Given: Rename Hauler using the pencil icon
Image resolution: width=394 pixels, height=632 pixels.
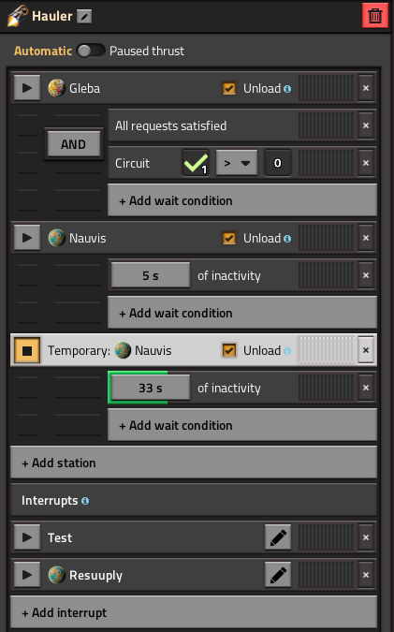Looking at the screenshot, I should click(x=84, y=17).
